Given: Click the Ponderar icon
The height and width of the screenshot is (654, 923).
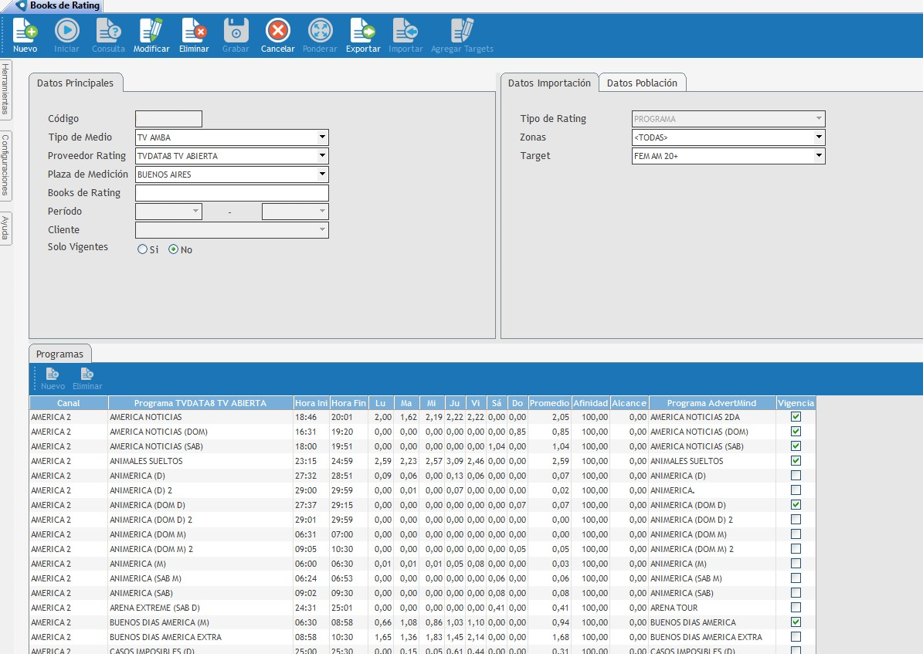Looking at the screenshot, I should 320,31.
